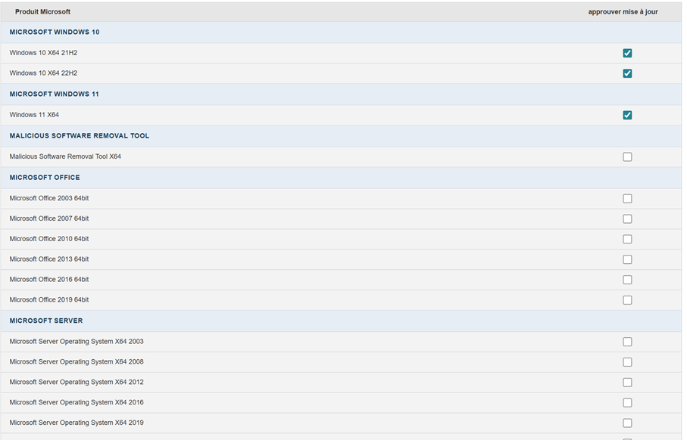The image size is (687, 440).
Task: Approve updates for Server Operating System X64 2008
Action: 627,362
